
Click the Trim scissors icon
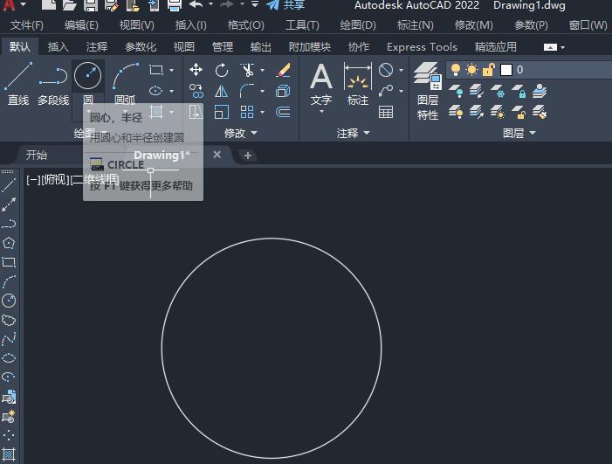click(247, 70)
